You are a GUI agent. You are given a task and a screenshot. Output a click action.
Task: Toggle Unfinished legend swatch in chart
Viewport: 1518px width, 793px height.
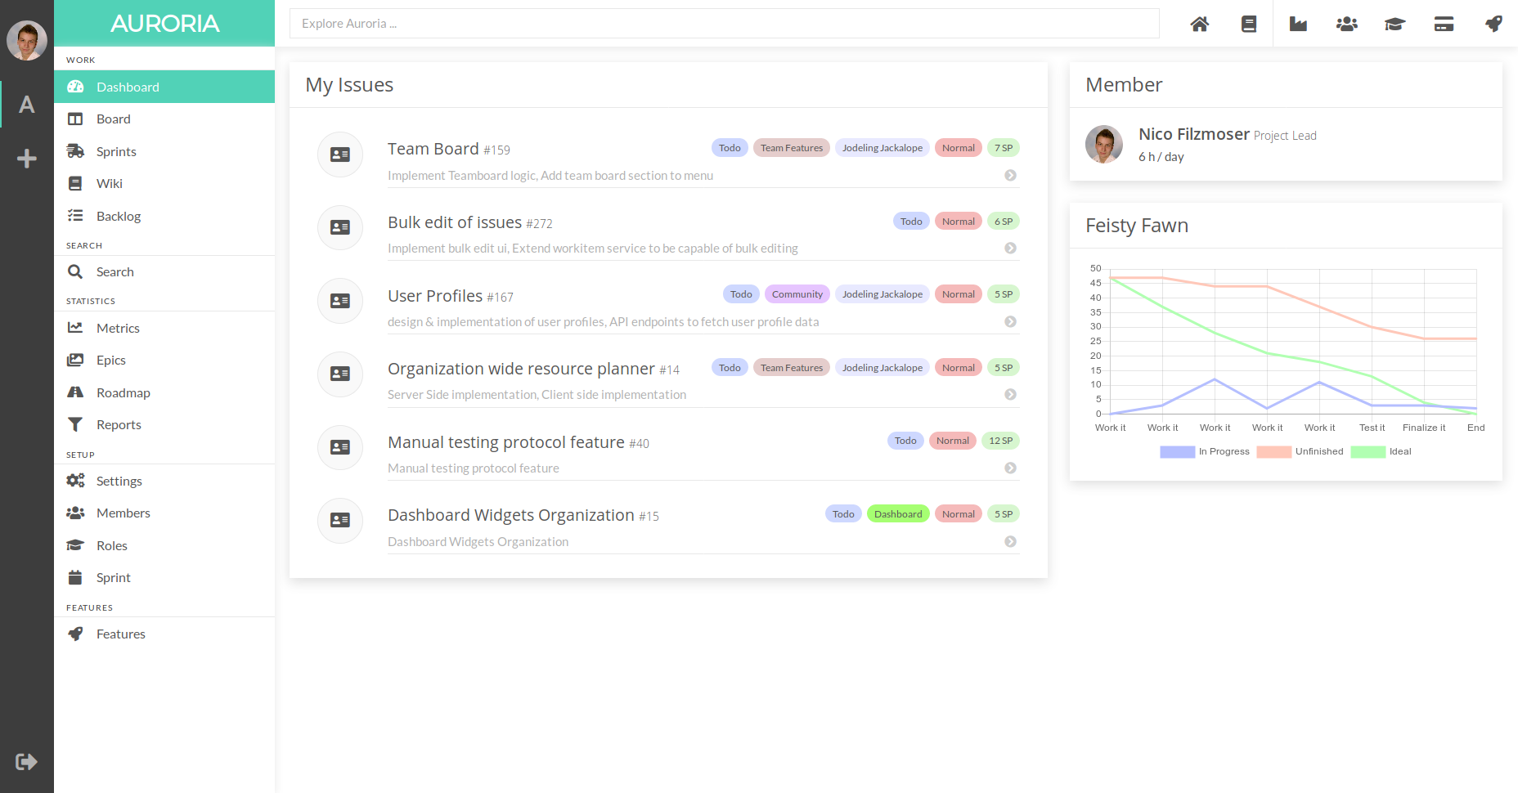click(1273, 451)
